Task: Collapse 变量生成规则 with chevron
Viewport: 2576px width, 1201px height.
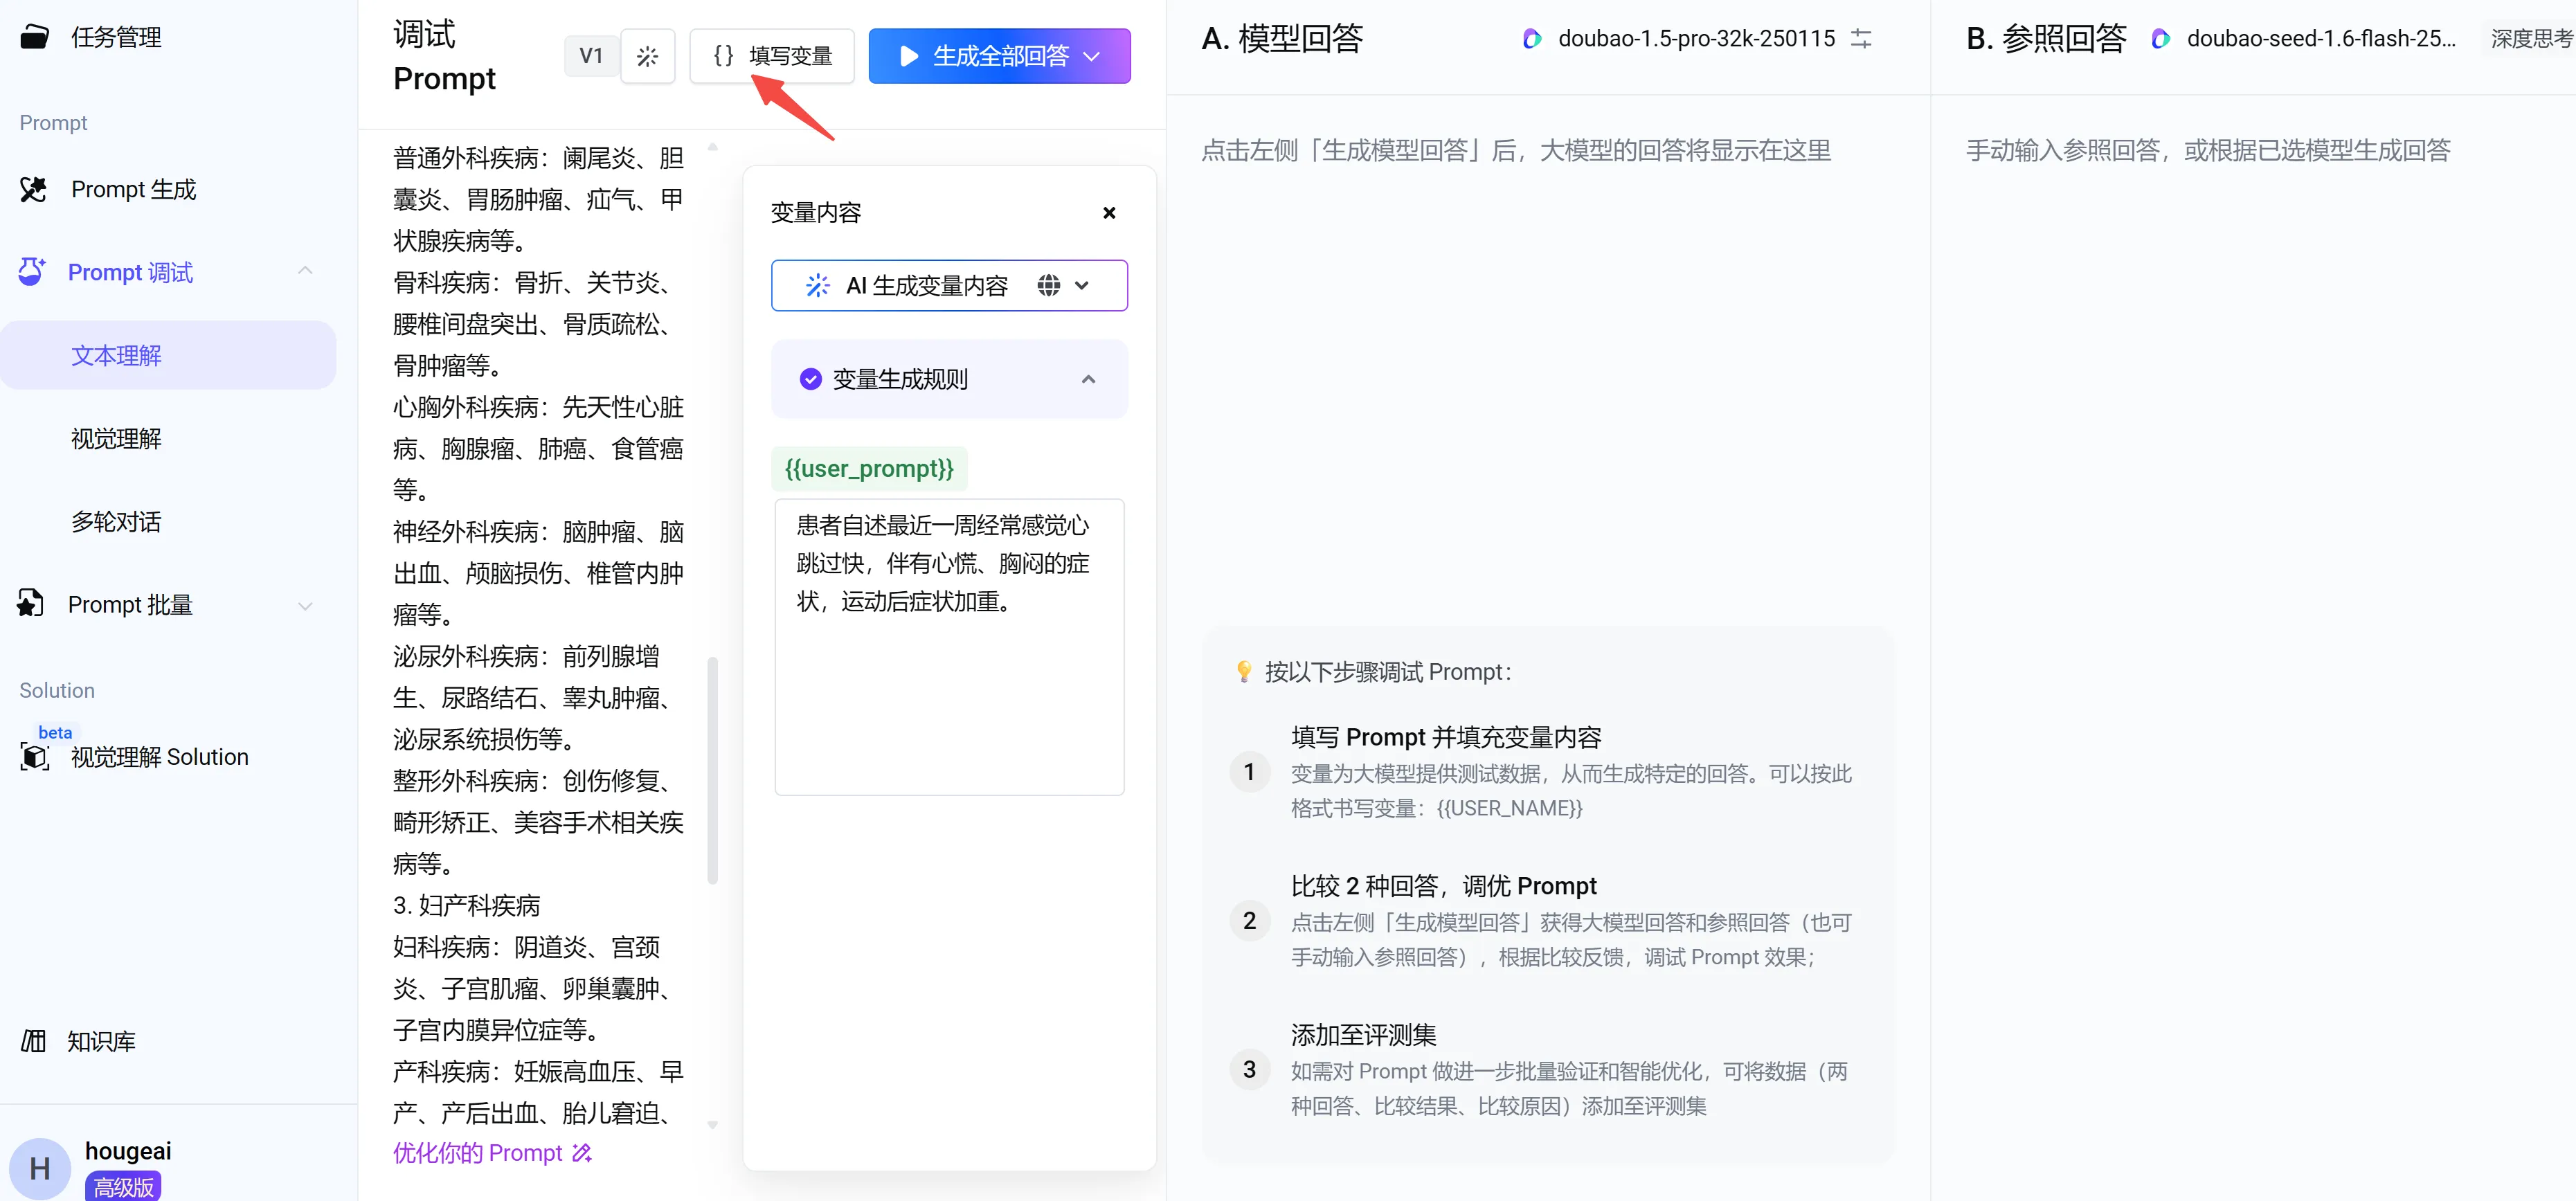Action: (1088, 379)
